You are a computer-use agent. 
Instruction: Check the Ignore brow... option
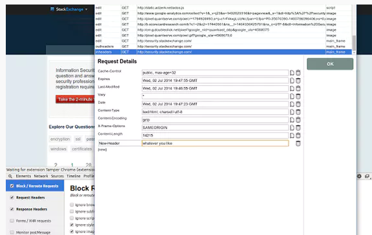(72, 205)
